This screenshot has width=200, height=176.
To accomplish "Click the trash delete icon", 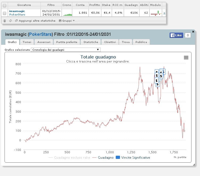I will pyautogui.click(x=5, y=21).
